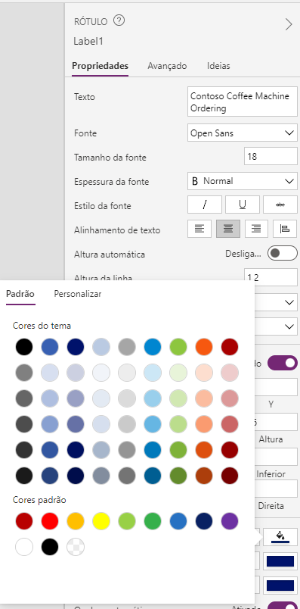The height and width of the screenshot is (609, 300).
Task: Align text to the right
Action: point(256,229)
